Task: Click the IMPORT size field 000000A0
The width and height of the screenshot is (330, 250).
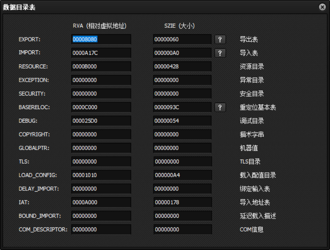Action: pos(182,53)
